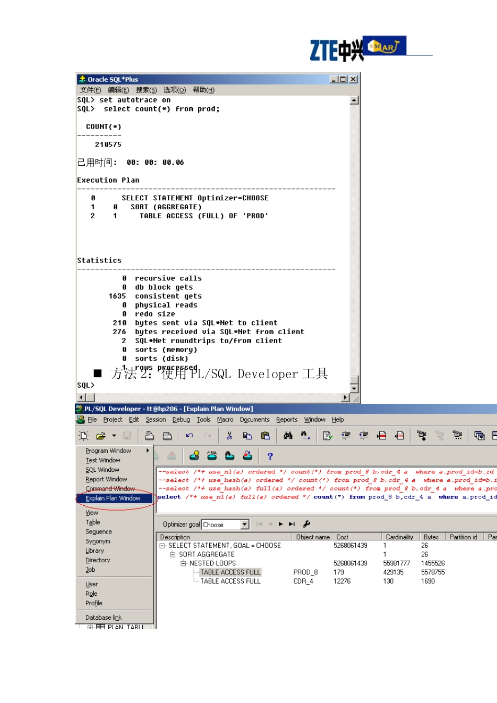This screenshot has width=497, height=703.
Task: Click the blue question mark Help icon
Action: (x=270, y=456)
